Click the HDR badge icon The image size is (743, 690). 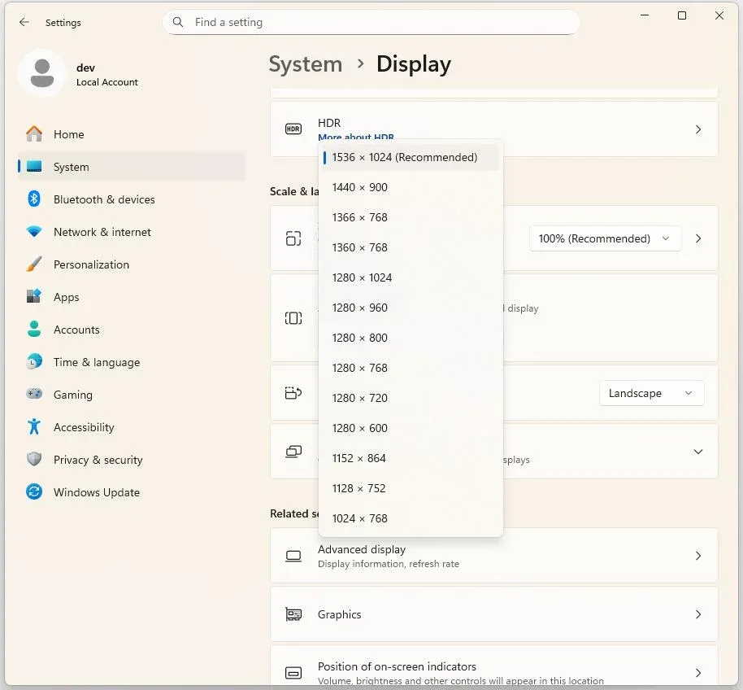coord(293,129)
